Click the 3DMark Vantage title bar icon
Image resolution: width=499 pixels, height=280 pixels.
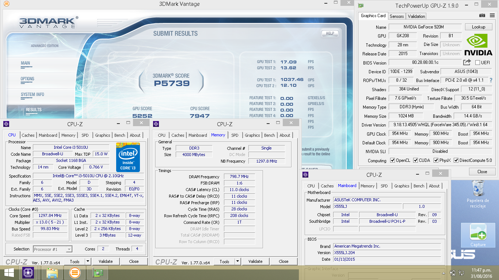[x=6, y=4]
